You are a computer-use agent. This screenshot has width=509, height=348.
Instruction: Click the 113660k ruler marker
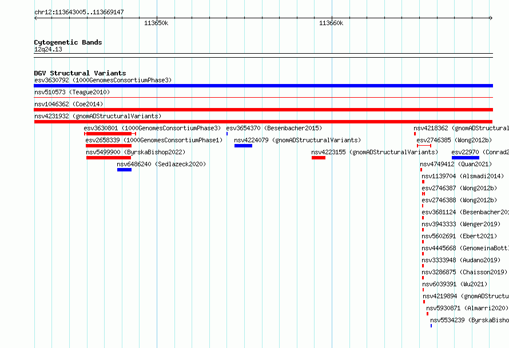pos(331,23)
